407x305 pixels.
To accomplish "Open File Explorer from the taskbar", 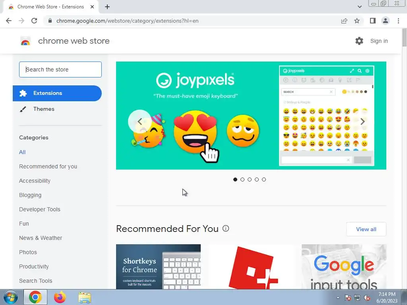I will (85, 297).
